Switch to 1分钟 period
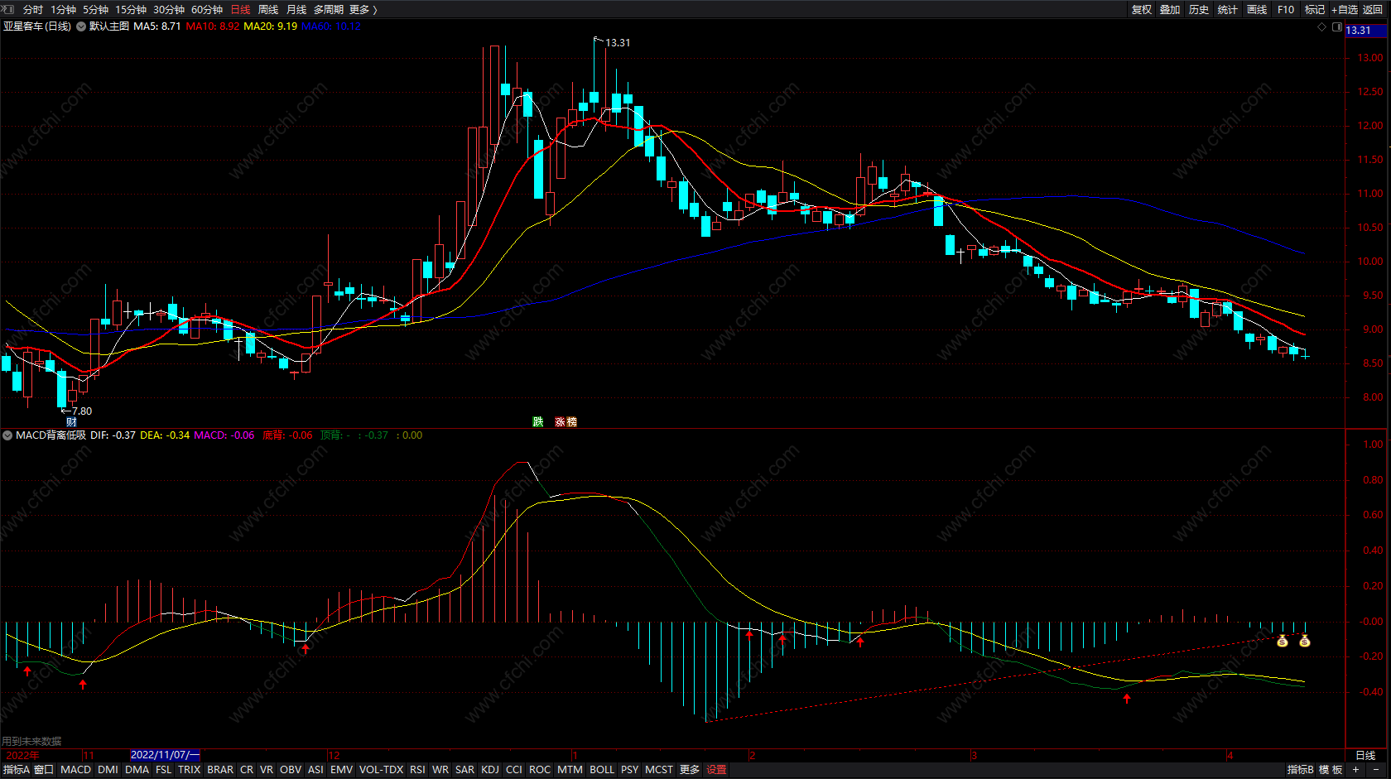The image size is (1391, 779). pos(63,9)
